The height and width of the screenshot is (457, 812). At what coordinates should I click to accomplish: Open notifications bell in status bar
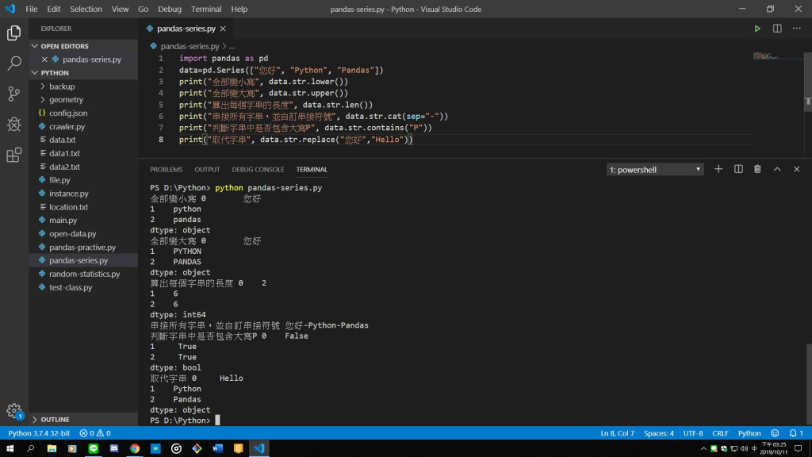(x=796, y=433)
